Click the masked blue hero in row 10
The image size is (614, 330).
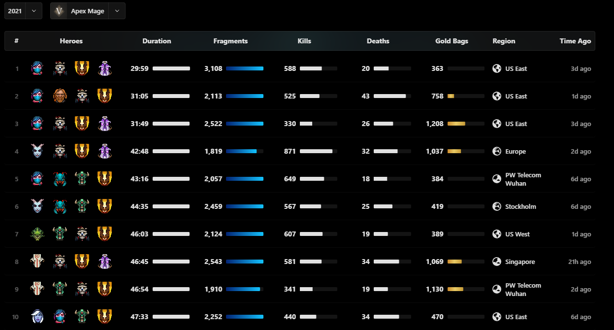pos(60,317)
